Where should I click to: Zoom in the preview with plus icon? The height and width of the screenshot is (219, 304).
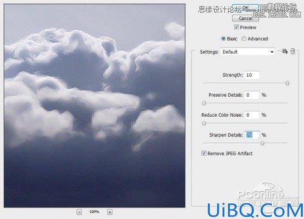tap(109, 212)
